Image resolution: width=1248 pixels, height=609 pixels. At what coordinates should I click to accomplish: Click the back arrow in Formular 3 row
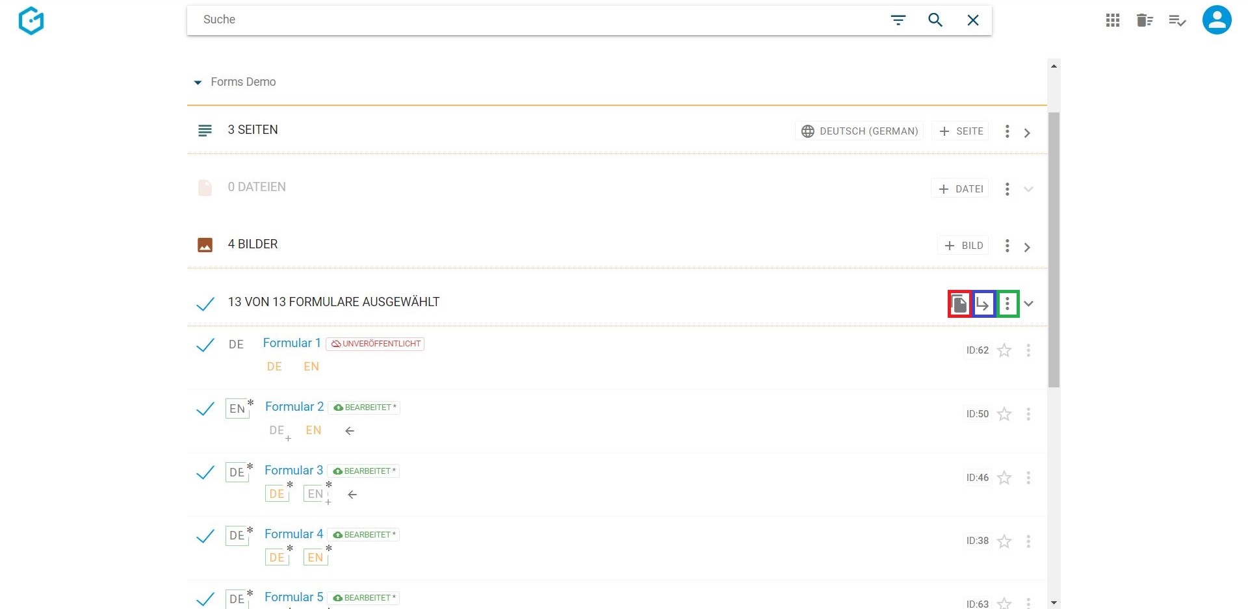point(352,495)
